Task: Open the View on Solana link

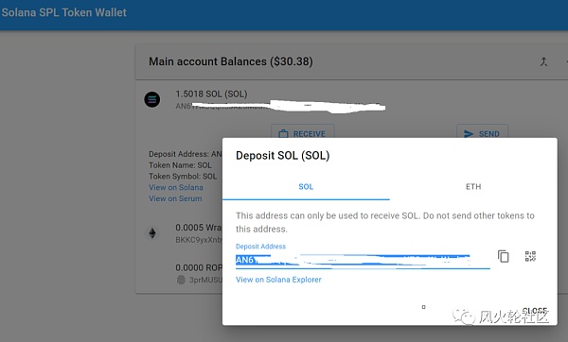Action: (x=176, y=187)
